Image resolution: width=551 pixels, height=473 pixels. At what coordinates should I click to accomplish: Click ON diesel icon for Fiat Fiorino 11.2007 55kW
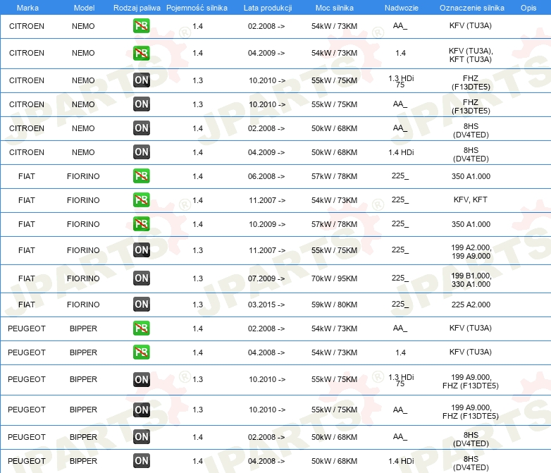click(142, 250)
